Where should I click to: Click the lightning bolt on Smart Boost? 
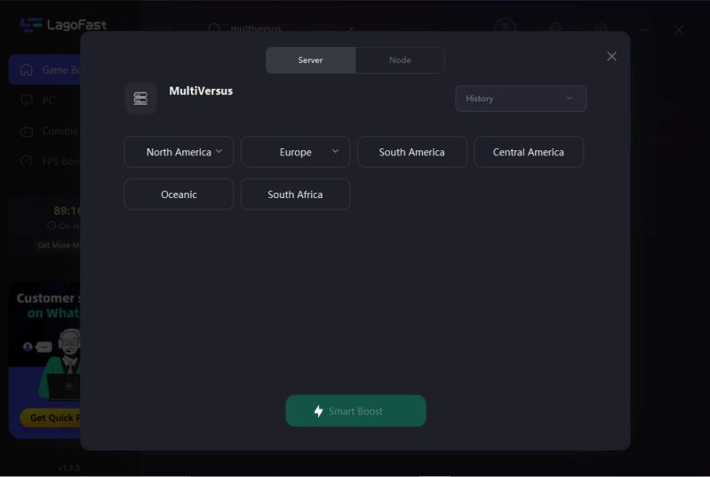[319, 411]
